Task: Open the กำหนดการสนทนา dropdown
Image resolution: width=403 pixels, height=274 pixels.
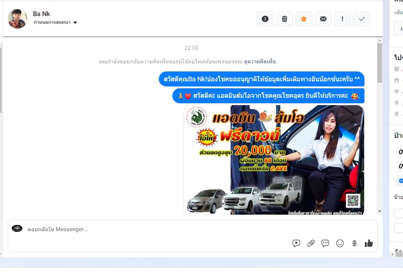Action: (x=55, y=23)
